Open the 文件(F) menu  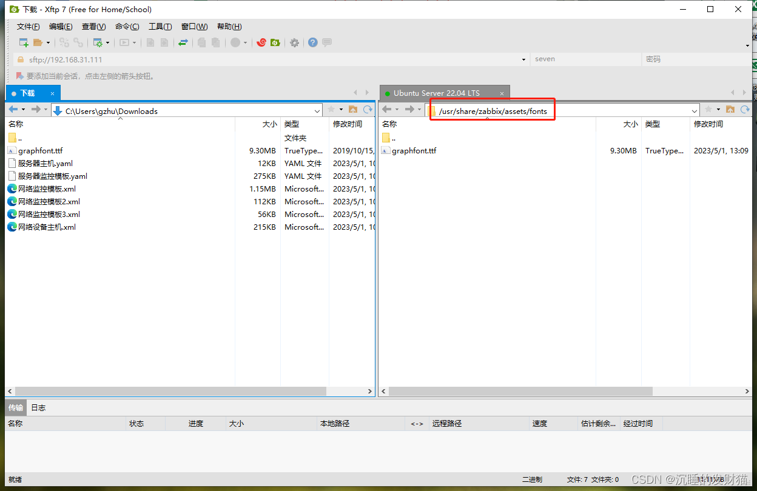coord(29,27)
